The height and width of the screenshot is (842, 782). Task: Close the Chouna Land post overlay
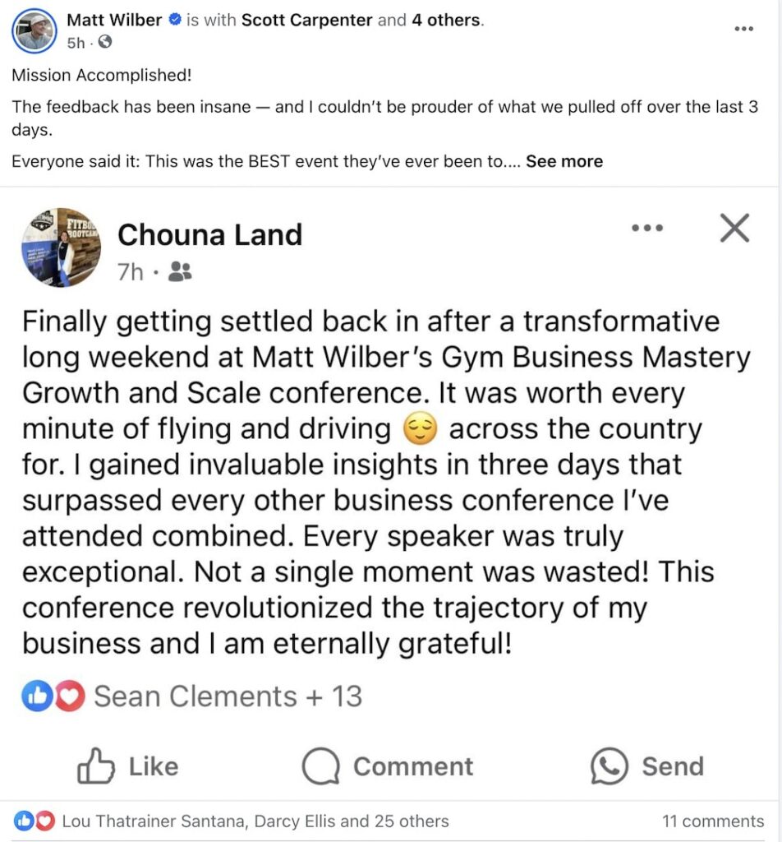734,229
